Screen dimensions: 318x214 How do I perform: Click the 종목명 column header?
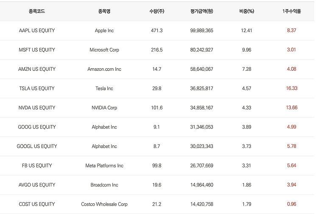[104, 11]
